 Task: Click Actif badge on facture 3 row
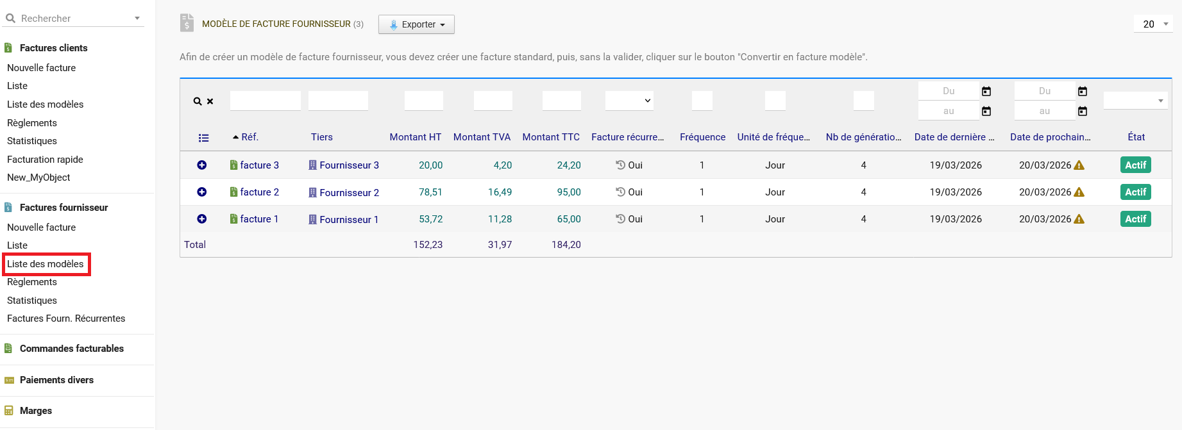(1135, 165)
